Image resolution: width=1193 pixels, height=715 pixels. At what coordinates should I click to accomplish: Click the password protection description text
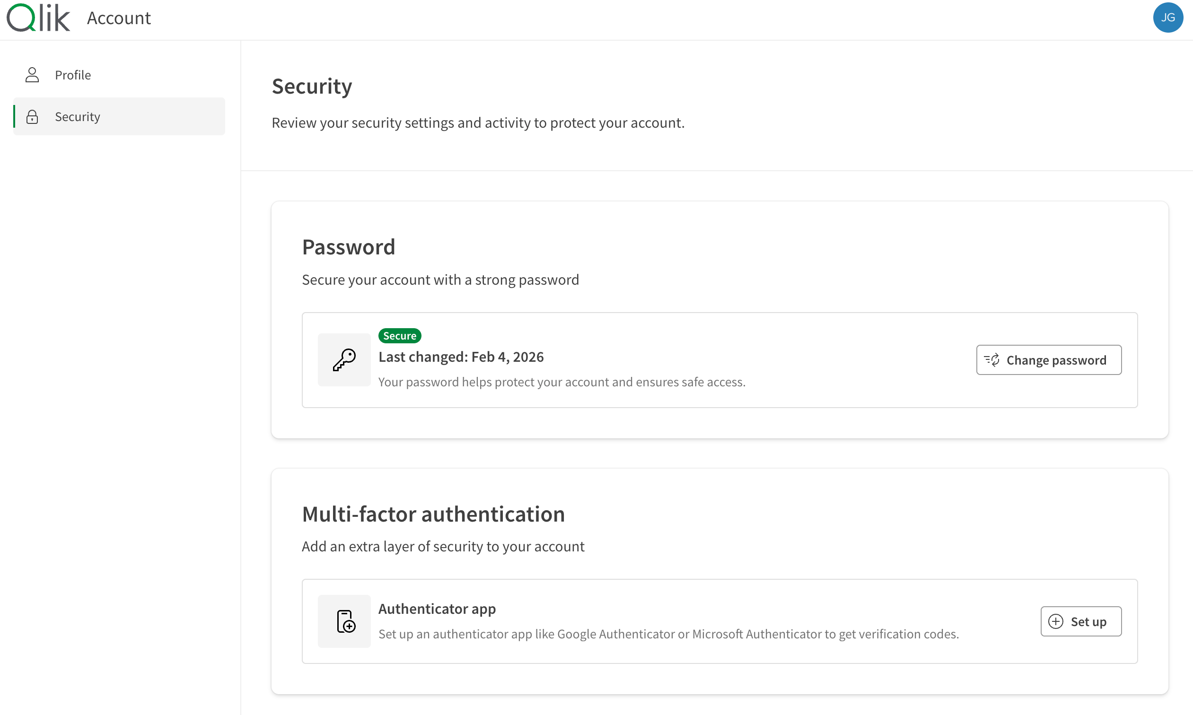(561, 382)
